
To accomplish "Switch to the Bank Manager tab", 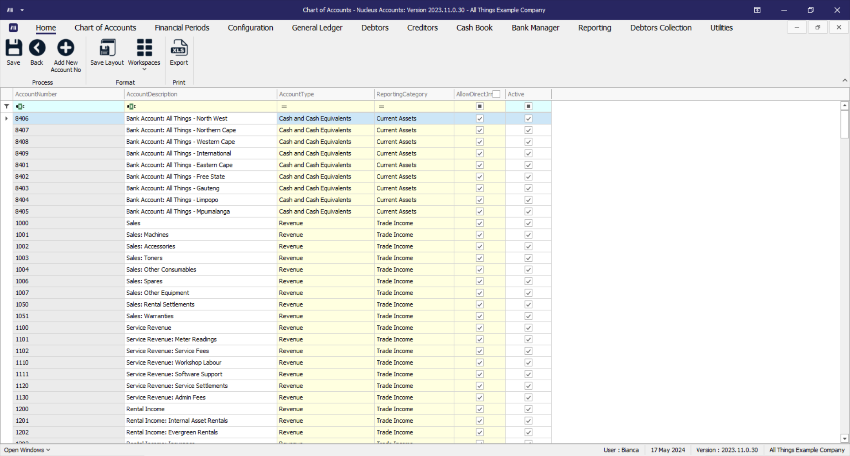I will [x=535, y=27].
